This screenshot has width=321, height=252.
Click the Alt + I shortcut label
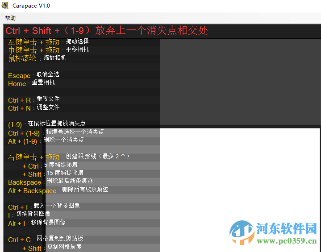[17, 224]
